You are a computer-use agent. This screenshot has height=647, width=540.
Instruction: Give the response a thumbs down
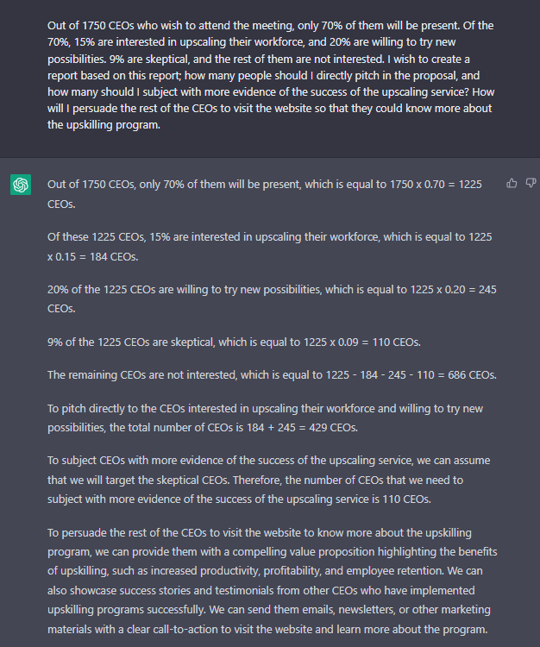(x=531, y=184)
